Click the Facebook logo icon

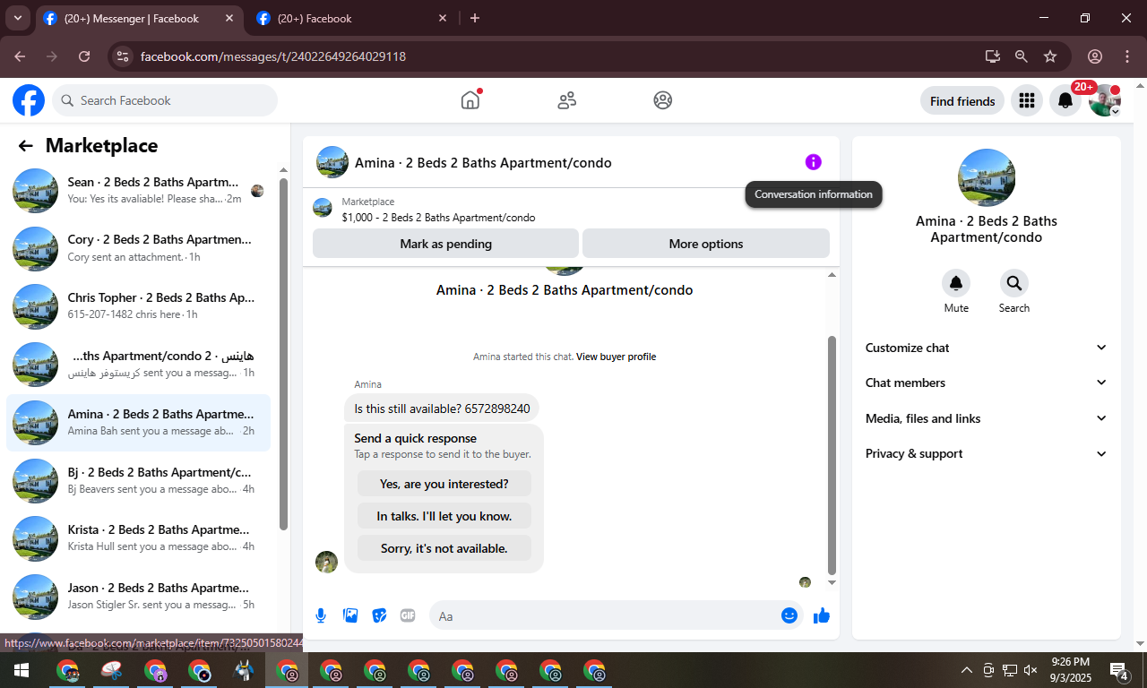pos(29,100)
